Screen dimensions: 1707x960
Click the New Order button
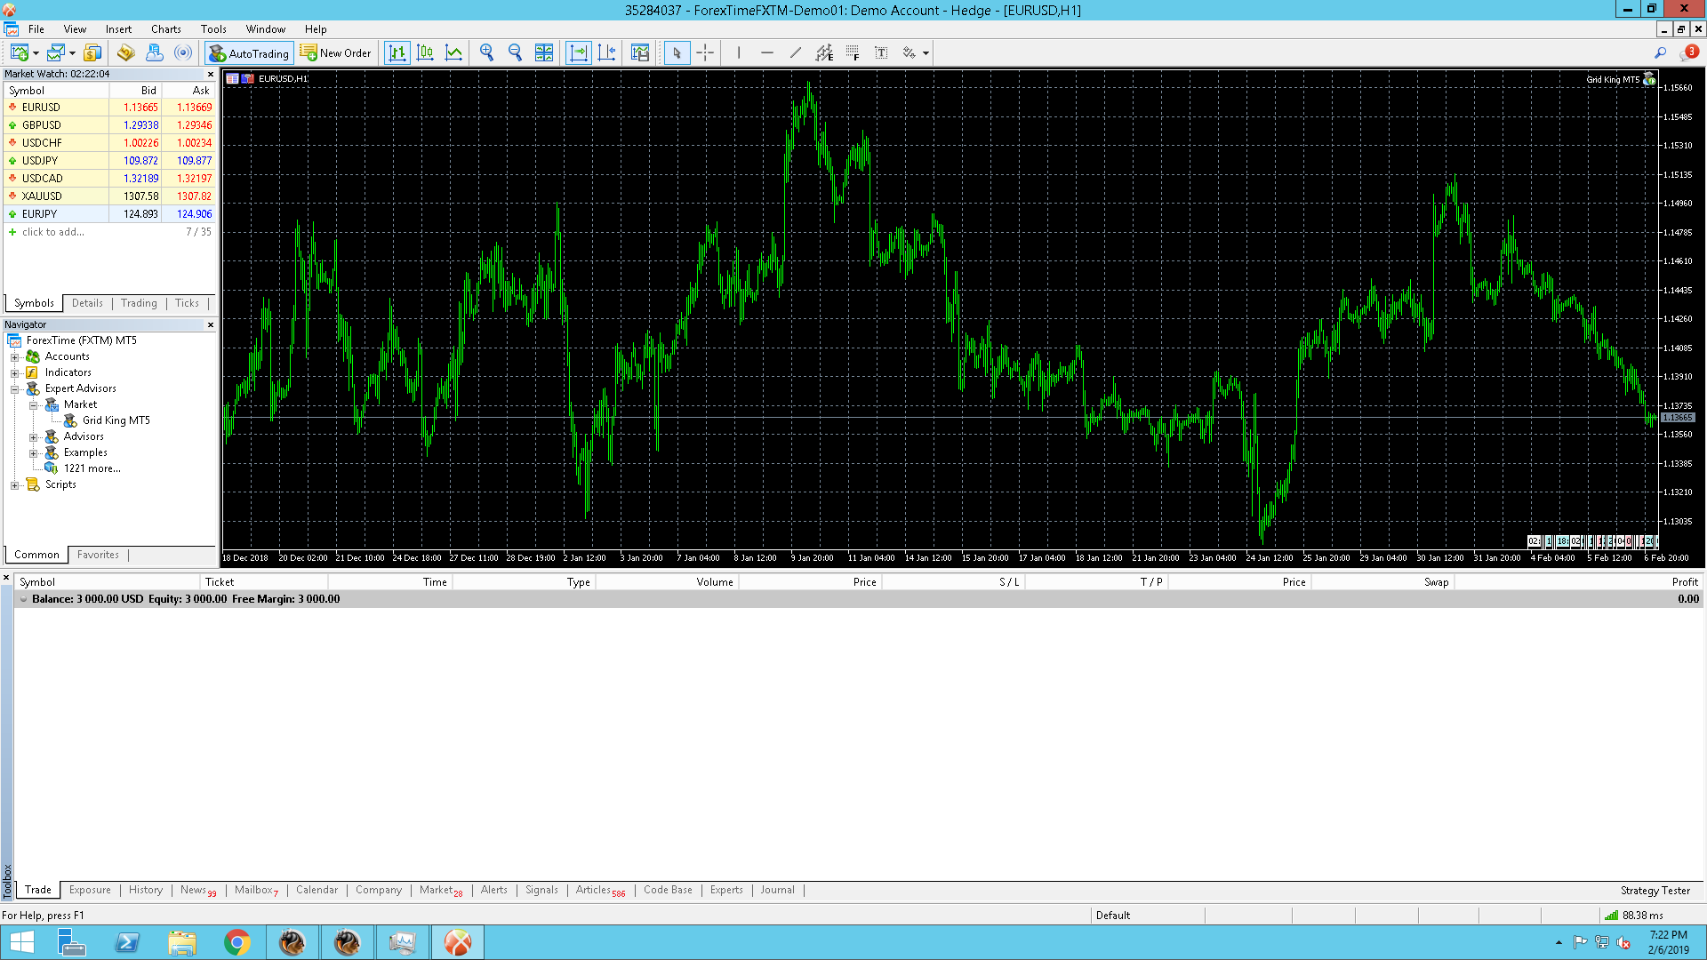point(336,53)
